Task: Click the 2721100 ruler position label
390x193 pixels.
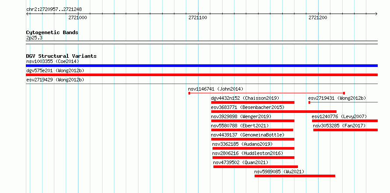Action: (198, 18)
